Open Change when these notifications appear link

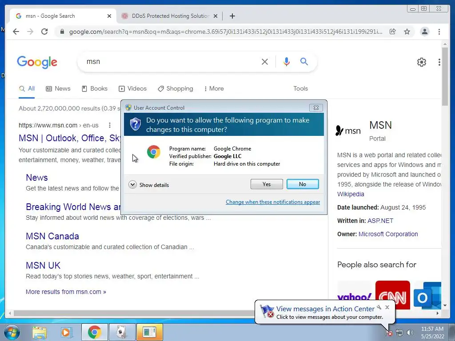point(273,202)
